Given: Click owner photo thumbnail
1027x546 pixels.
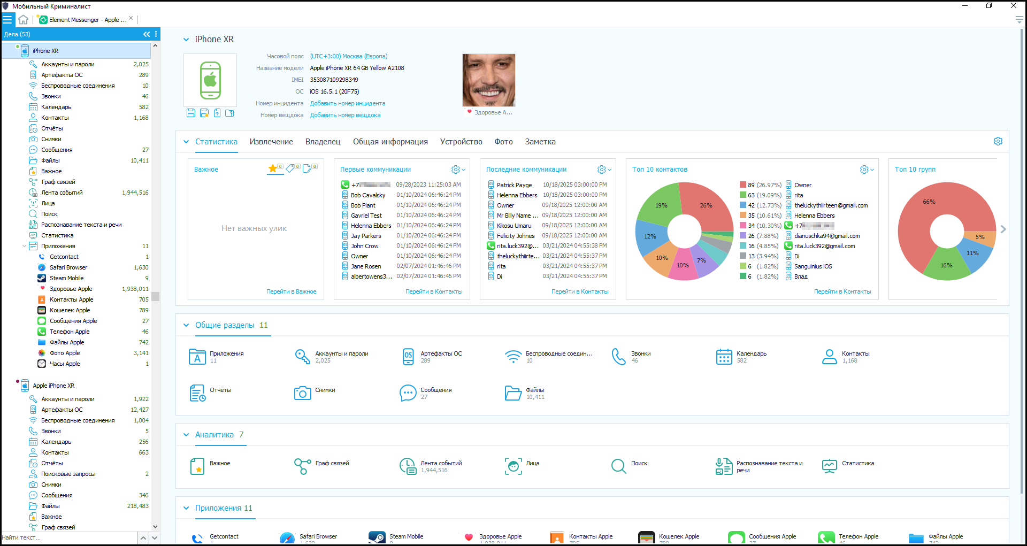Looking at the screenshot, I should (x=488, y=80).
